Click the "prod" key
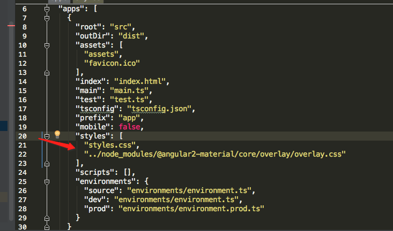393x231 pixels. [97, 209]
